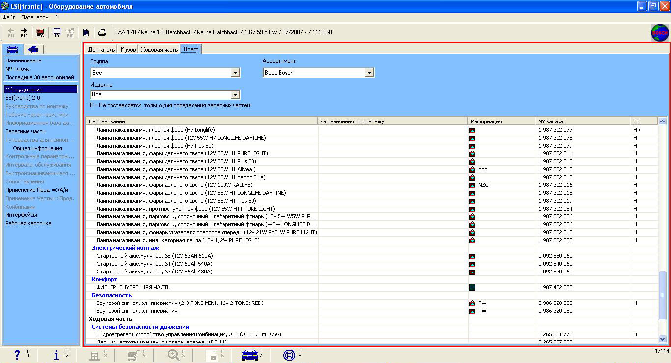Click the F5 magnifier zoom icon

(173, 355)
